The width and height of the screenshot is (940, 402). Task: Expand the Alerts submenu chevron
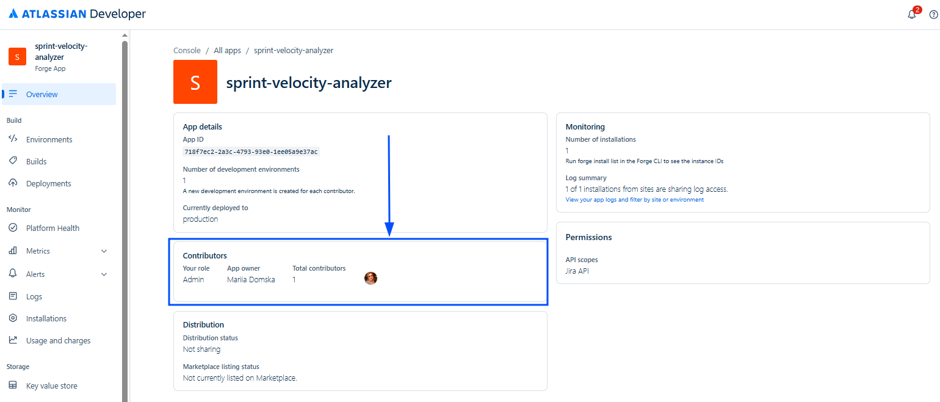(x=104, y=274)
